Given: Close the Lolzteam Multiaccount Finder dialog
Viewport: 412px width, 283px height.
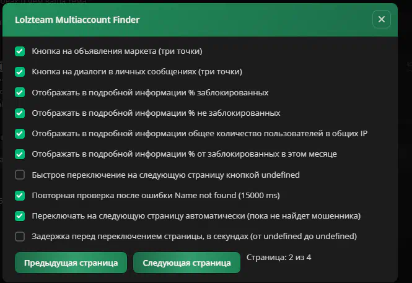Looking at the screenshot, I should 381,19.
